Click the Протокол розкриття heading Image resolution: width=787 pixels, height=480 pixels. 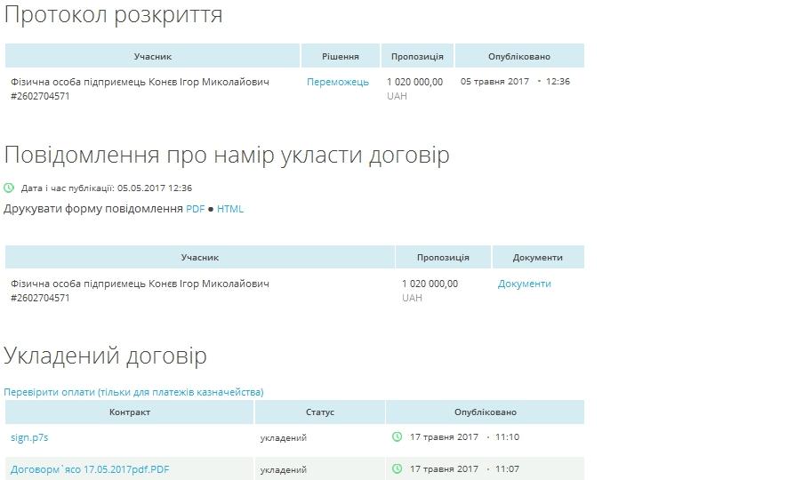[x=114, y=15]
